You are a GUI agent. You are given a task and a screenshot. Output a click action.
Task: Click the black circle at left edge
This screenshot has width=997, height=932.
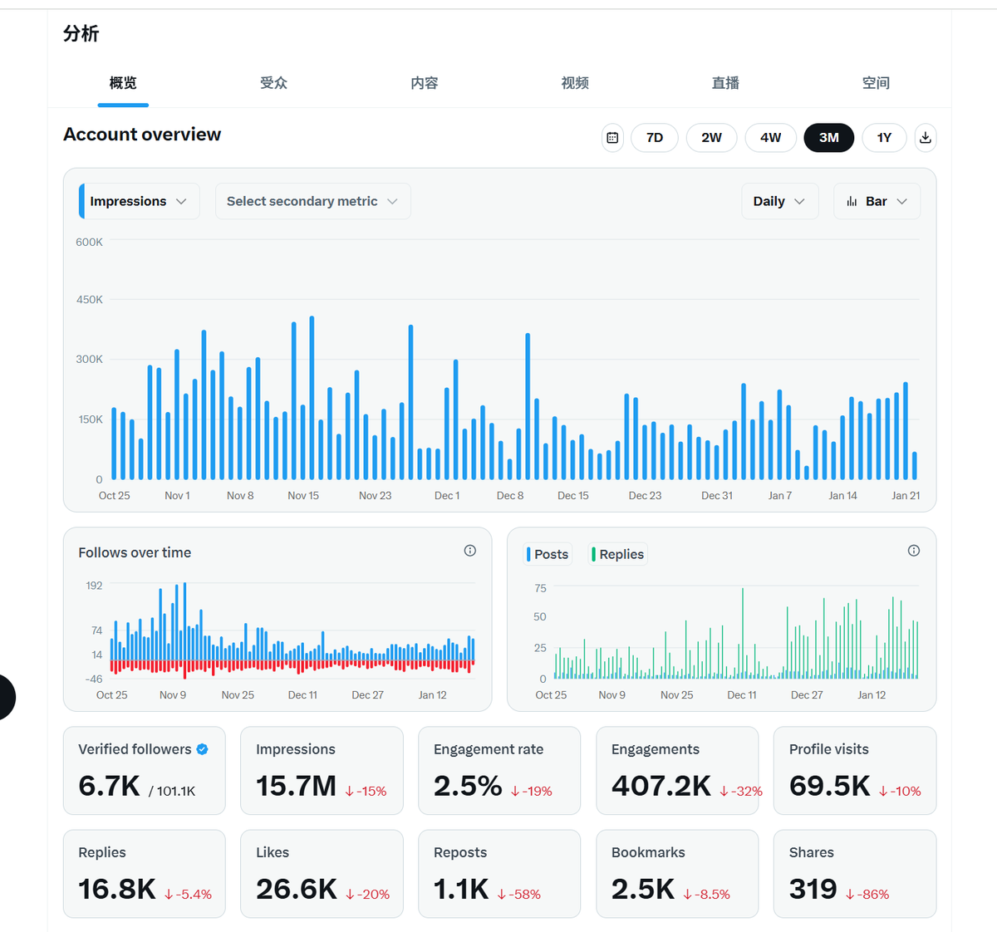pos(5,697)
